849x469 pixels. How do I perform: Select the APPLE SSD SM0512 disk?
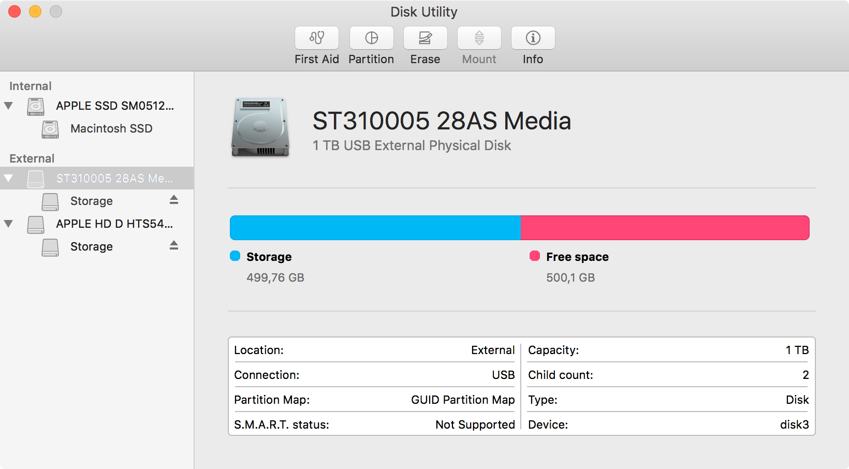(114, 106)
